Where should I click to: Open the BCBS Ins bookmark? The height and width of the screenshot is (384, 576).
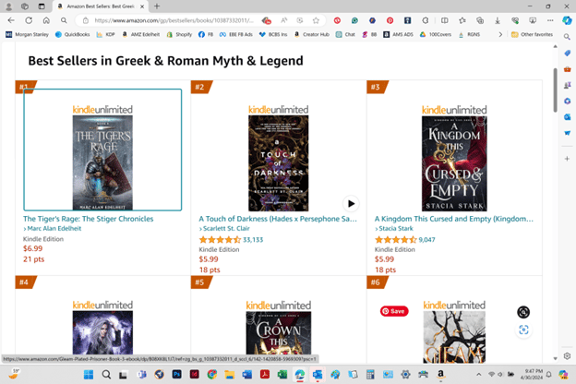pyautogui.click(x=273, y=34)
